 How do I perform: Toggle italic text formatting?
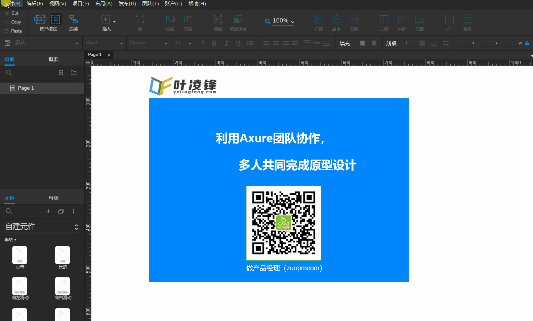[227, 43]
